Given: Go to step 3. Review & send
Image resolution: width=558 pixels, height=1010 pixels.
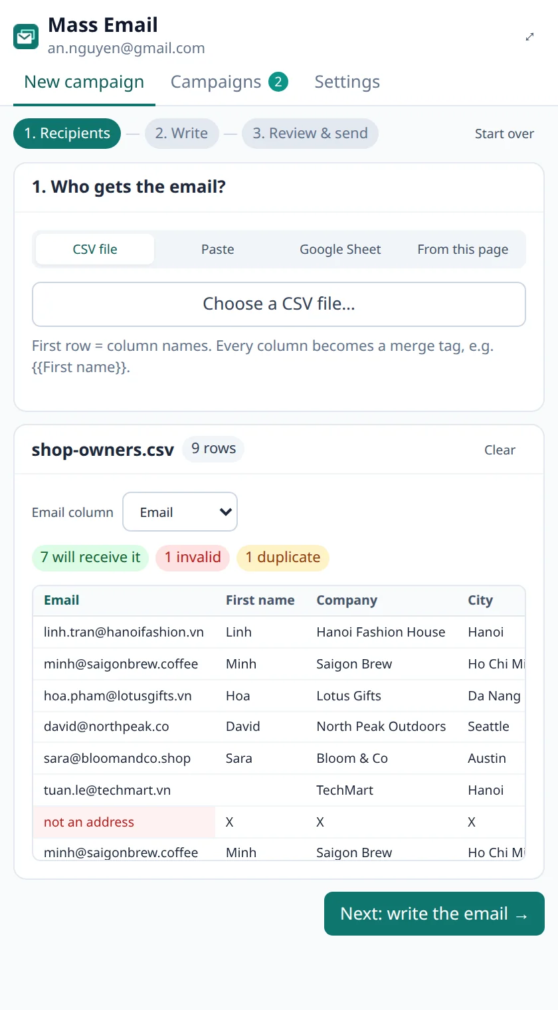Looking at the screenshot, I should 310,134.
